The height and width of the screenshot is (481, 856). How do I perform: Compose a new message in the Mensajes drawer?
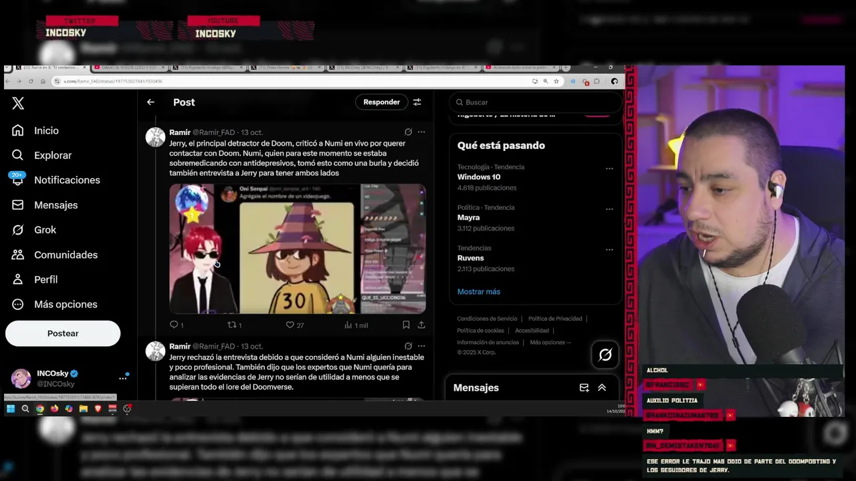(x=584, y=387)
